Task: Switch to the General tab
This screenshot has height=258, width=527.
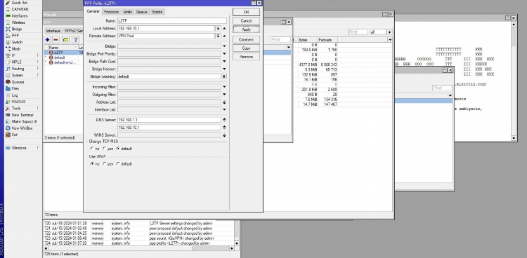Action: [x=93, y=11]
